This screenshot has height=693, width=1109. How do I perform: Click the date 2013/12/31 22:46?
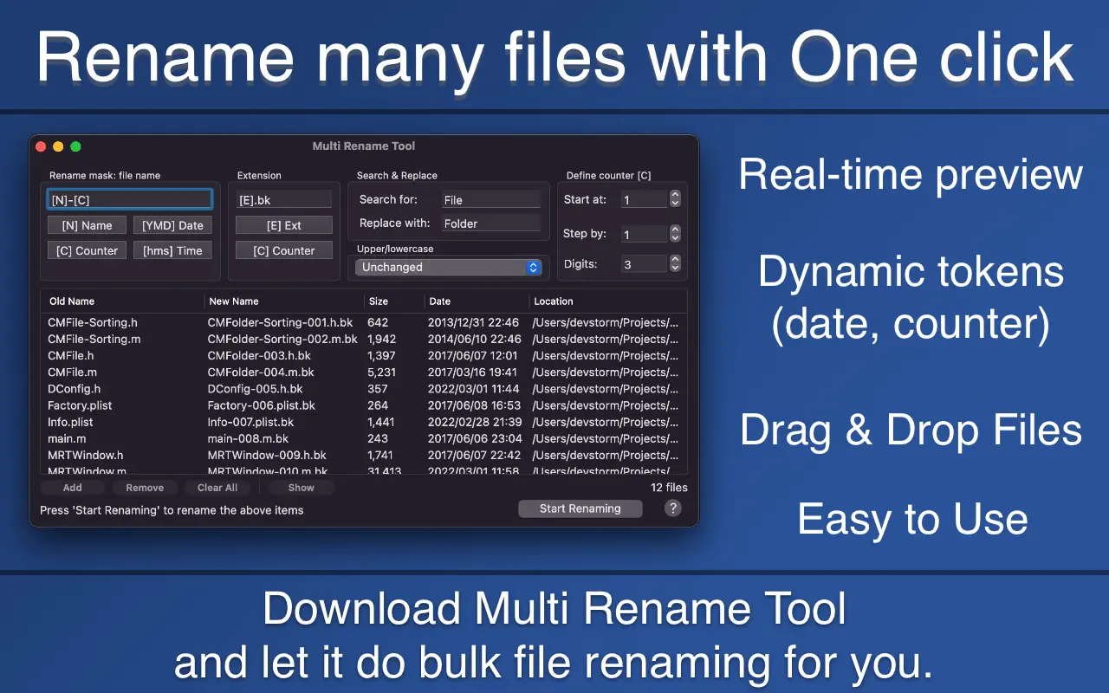(x=474, y=322)
